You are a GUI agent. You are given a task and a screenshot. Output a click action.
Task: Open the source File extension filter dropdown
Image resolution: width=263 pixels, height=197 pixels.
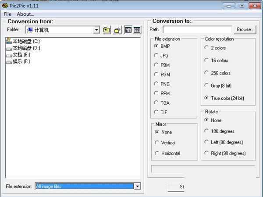pyautogui.click(x=137, y=186)
